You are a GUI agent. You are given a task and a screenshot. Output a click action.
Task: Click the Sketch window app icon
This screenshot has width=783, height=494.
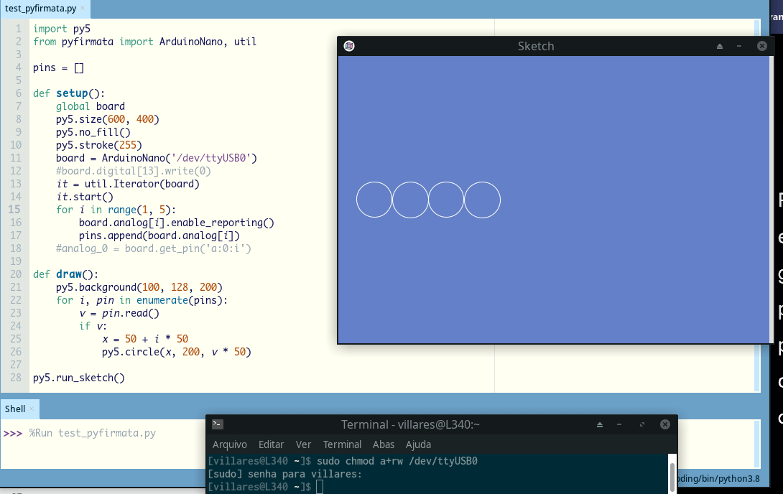click(349, 46)
